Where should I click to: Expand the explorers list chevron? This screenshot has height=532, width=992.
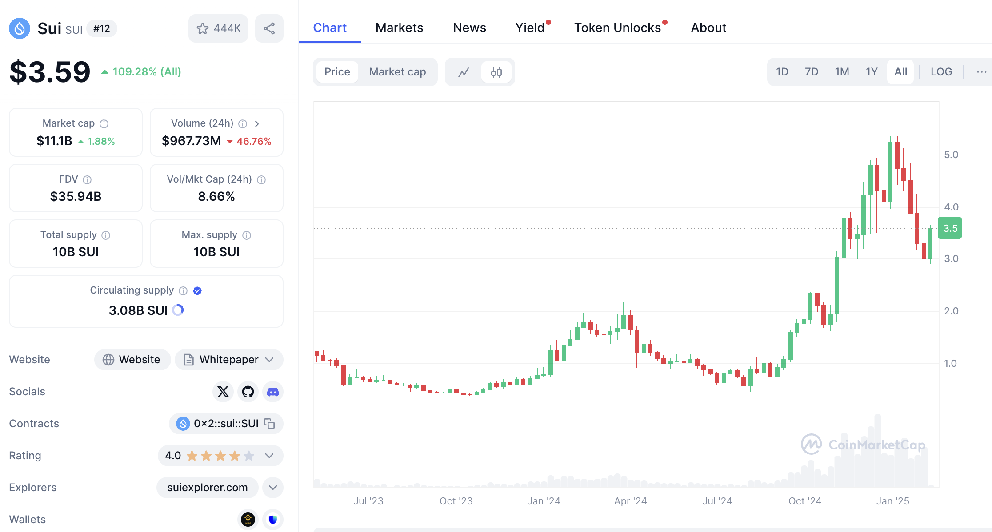(x=273, y=488)
